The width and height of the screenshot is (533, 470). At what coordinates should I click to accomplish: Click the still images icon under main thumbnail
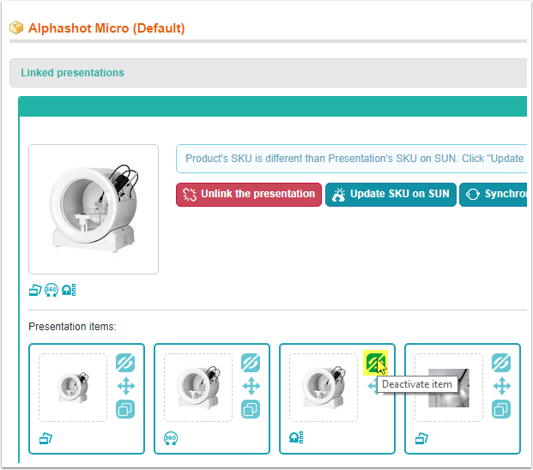(35, 291)
